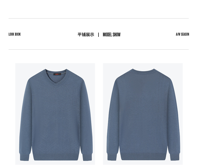198x167 pixels.
Task: Click the red brand label inside collar
Action: (x=57, y=74)
